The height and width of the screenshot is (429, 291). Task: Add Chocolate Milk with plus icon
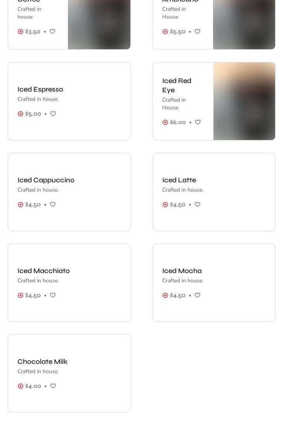[x=21, y=386]
